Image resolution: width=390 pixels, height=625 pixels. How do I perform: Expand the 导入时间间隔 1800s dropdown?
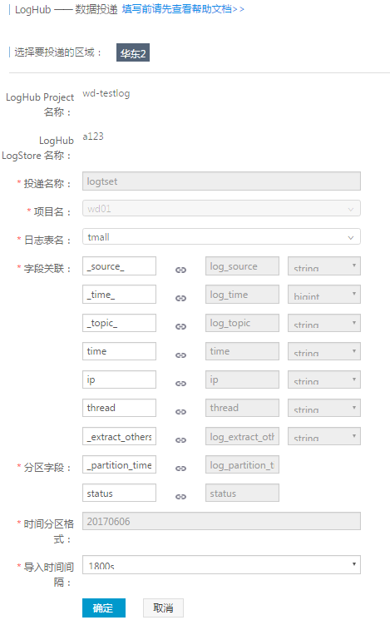click(x=221, y=565)
